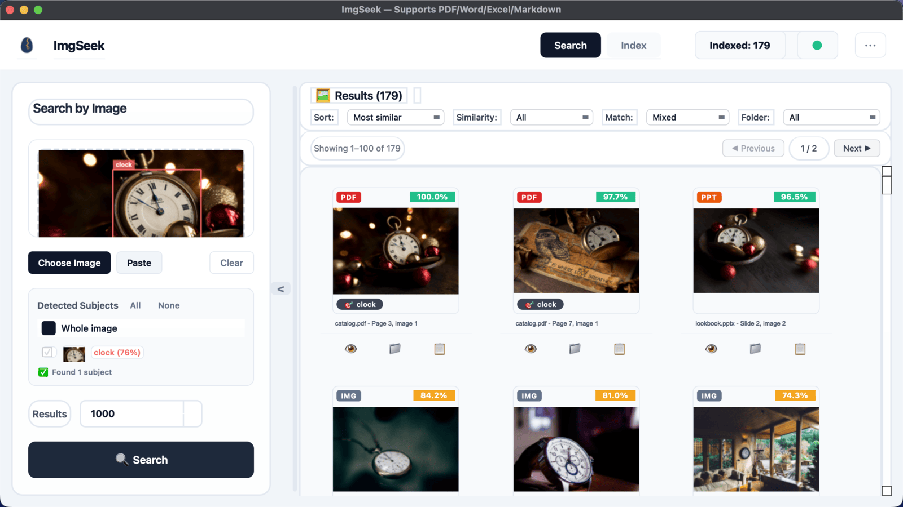Click the results list vertical scrollbar
Viewport: 903px width, 507px height.
887,331
